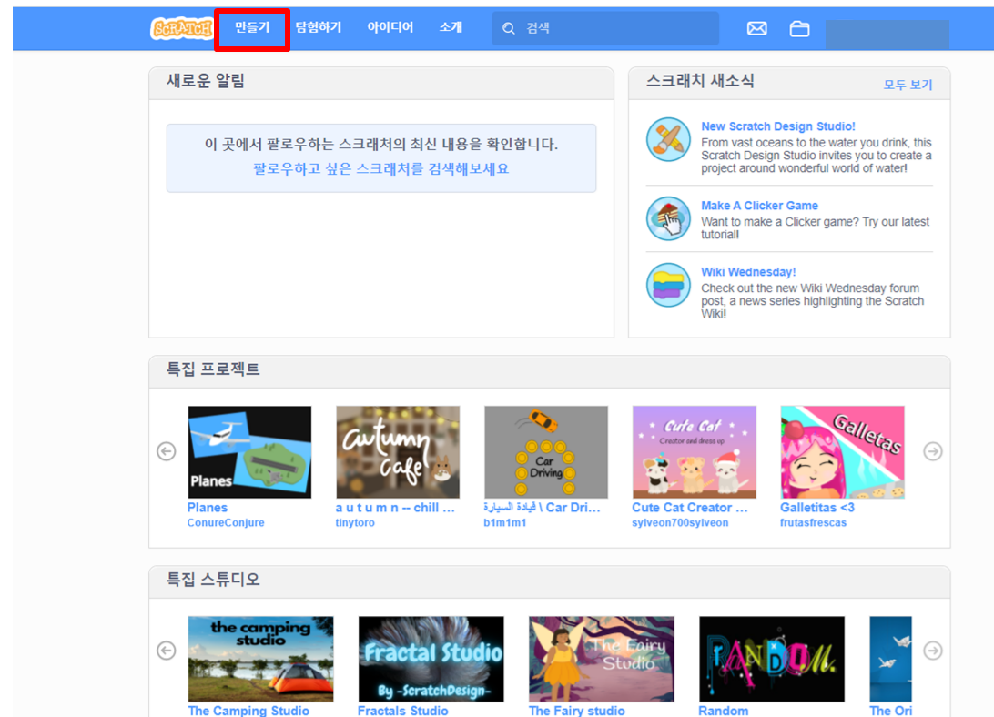Open the autumn cafe project thumbnail
The image size is (994, 717).
(398, 452)
